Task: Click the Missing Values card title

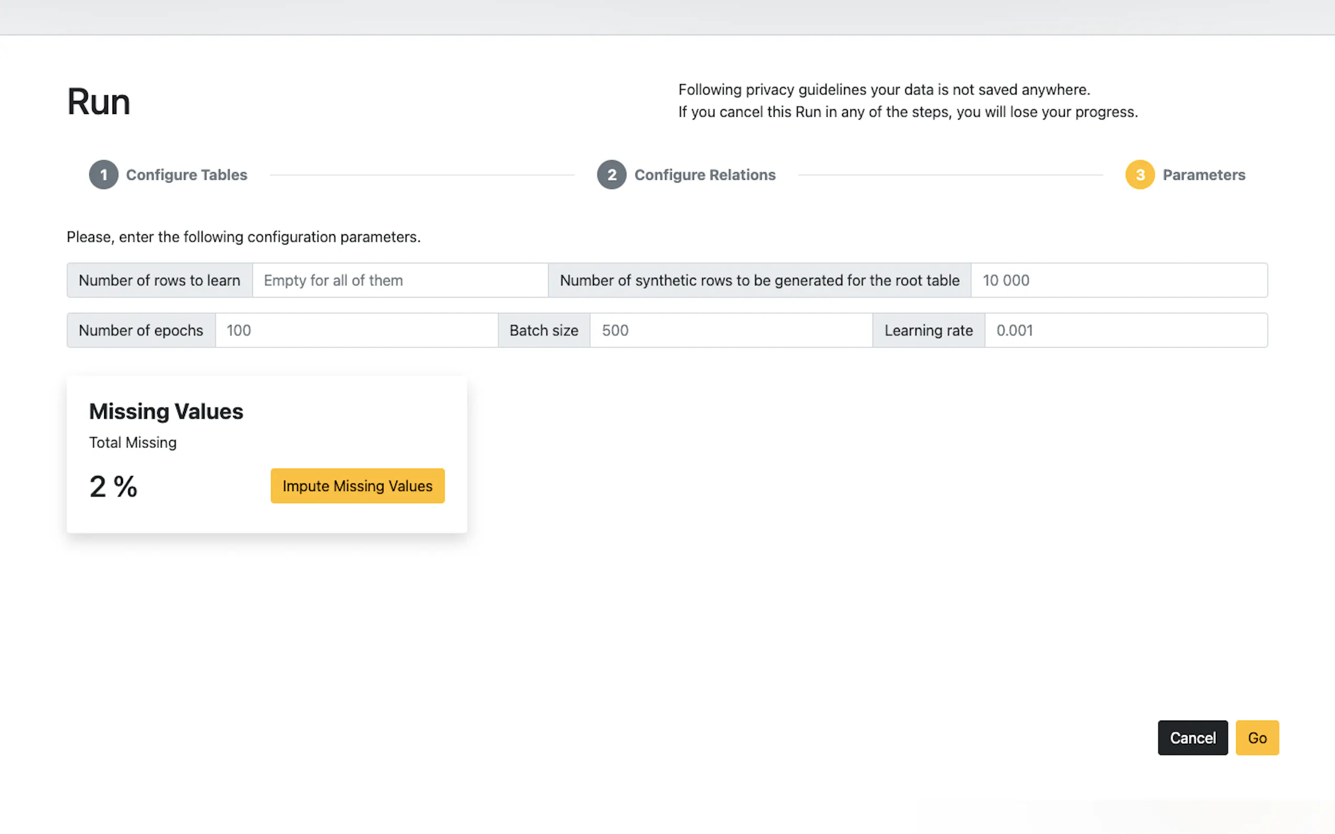Action: pos(166,411)
